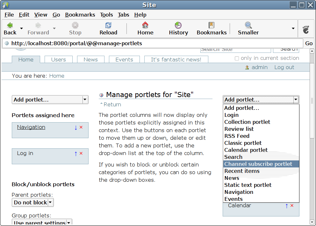Remove the Calendar portlet with red X

pyautogui.click(x=292, y=206)
